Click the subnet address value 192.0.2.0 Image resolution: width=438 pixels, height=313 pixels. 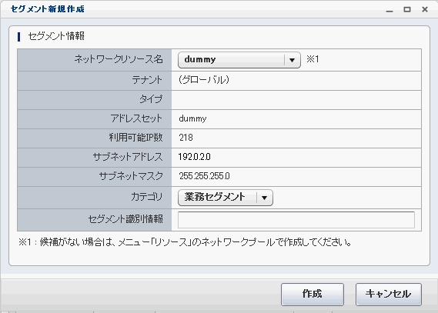coord(195,157)
